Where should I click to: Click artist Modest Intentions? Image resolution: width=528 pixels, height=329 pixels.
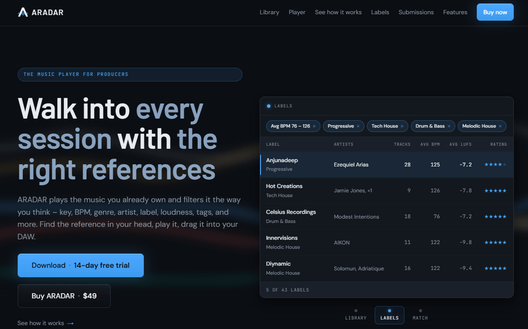point(357,216)
